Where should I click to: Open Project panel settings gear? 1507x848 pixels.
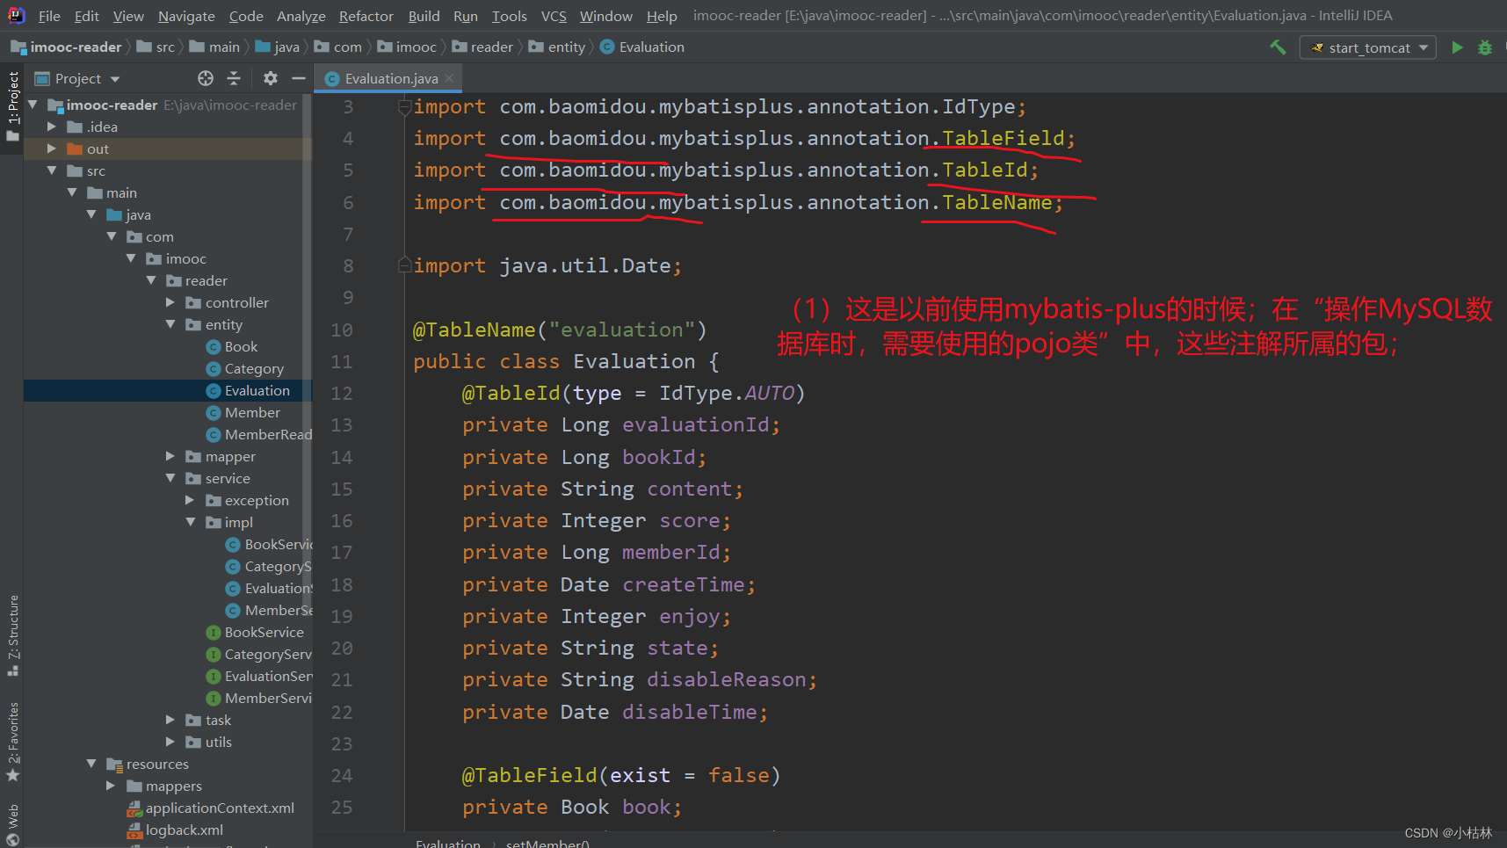pos(271,78)
